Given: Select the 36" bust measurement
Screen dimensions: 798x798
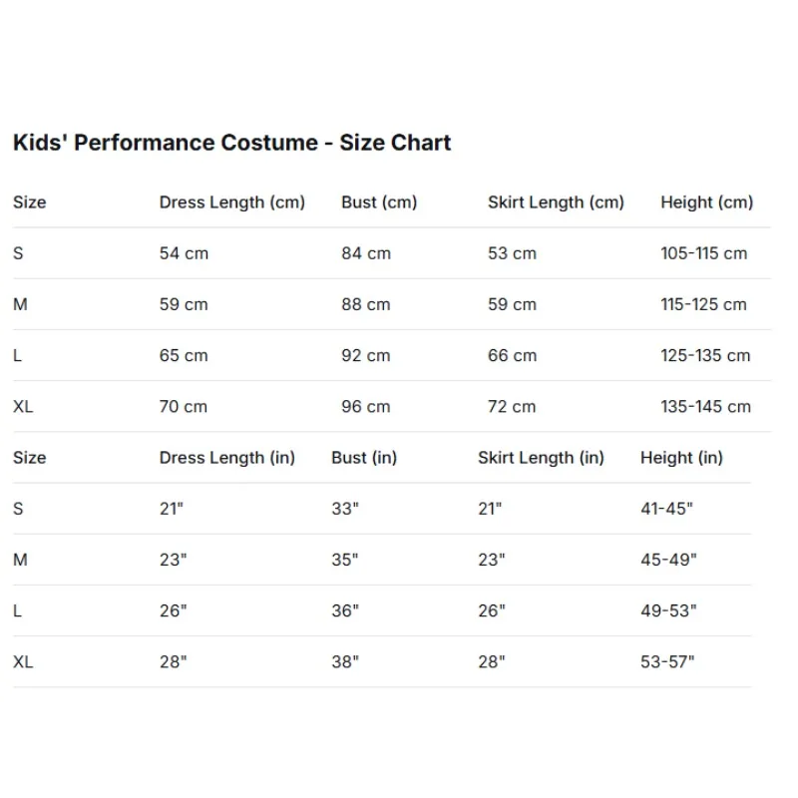Looking at the screenshot, I should (x=345, y=610).
